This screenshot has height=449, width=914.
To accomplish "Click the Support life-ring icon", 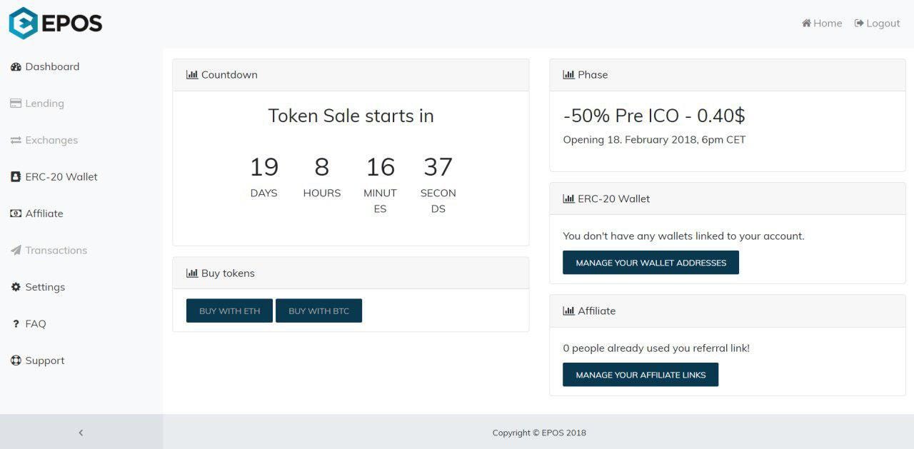I will (16, 360).
